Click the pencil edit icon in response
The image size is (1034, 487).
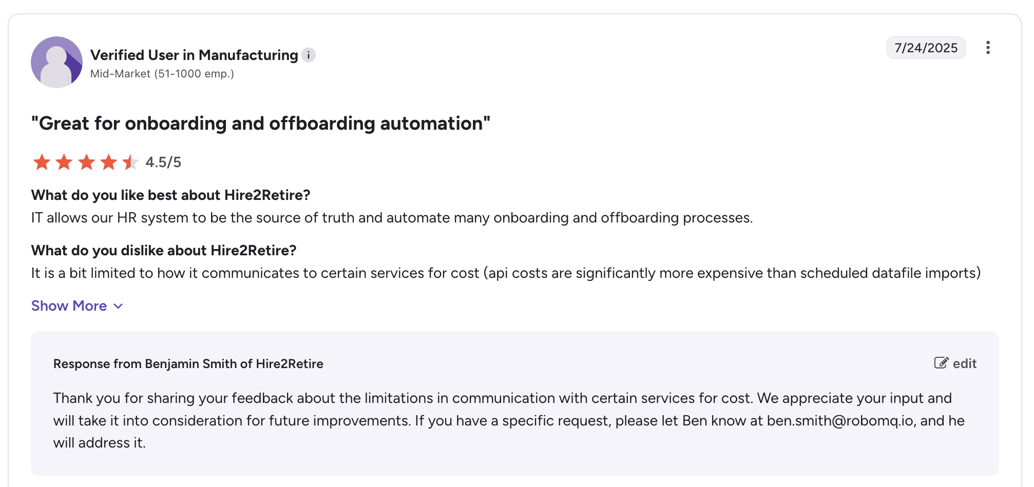941,363
